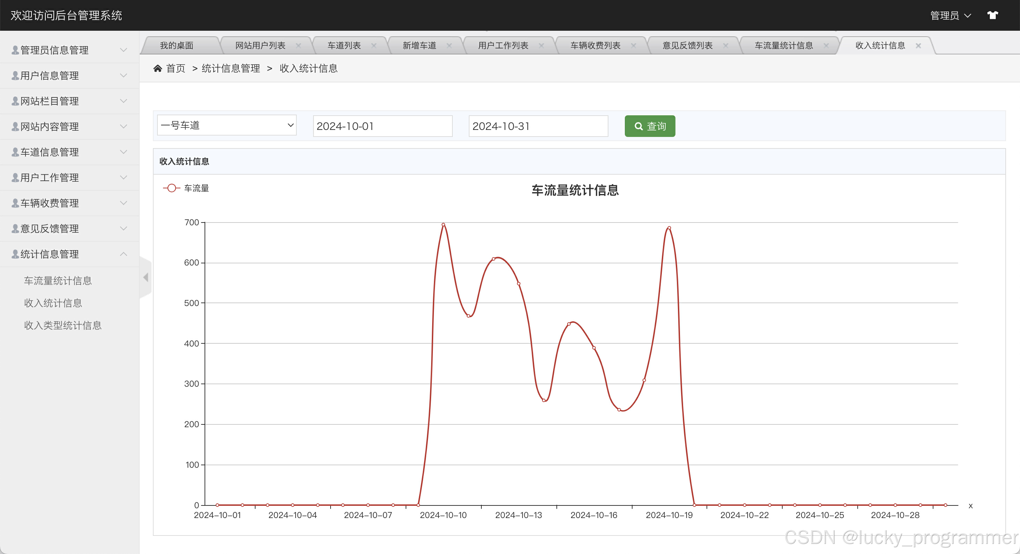Click the home icon in breadcrumb
The width and height of the screenshot is (1020, 554).
(x=157, y=68)
